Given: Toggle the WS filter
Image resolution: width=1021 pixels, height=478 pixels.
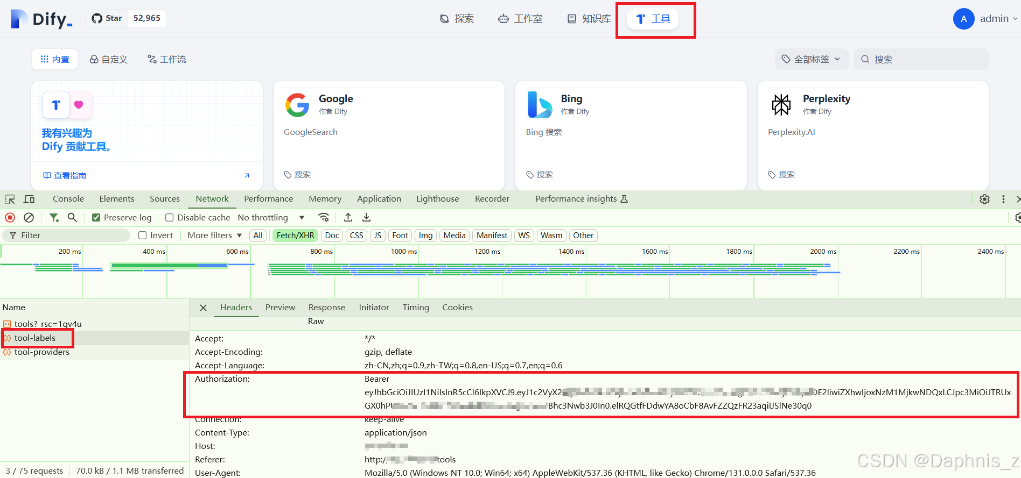Looking at the screenshot, I should (x=524, y=236).
